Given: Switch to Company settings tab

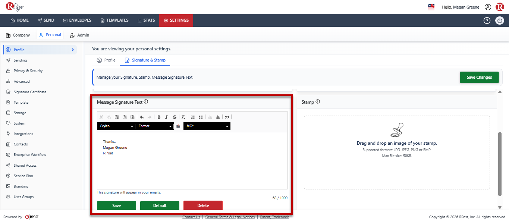Looking at the screenshot, I should click(x=18, y=35).
